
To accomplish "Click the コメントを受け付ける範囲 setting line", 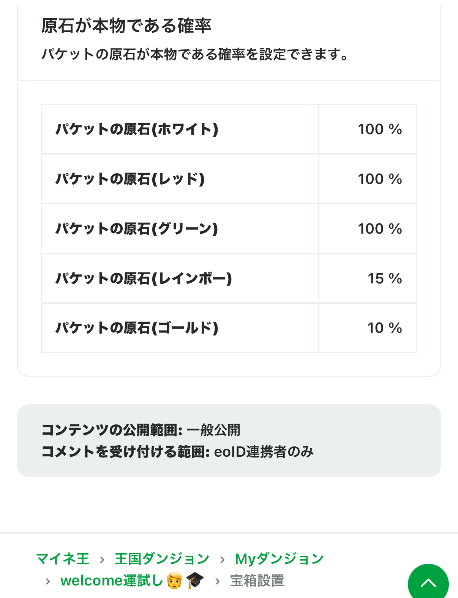I will [x=178, y=452].
